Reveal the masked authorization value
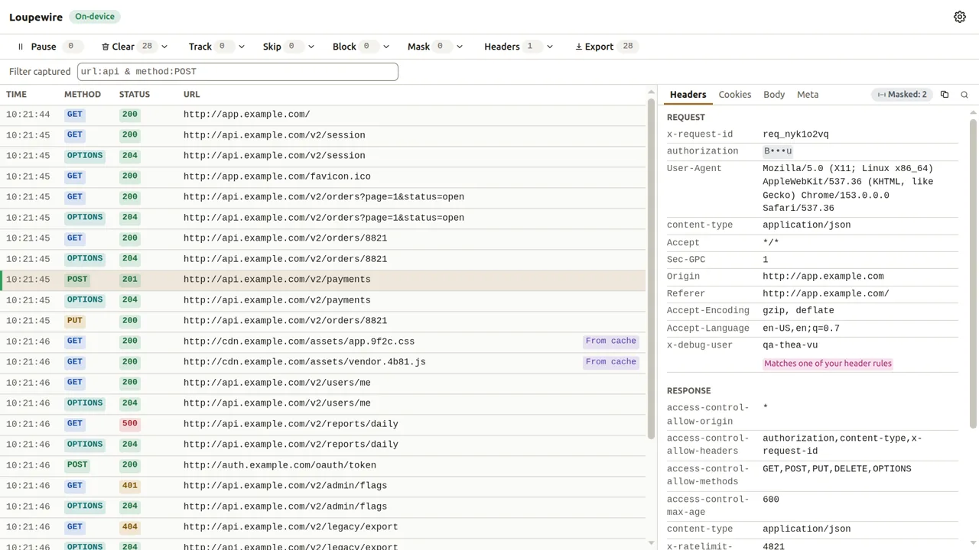979x550 pixels. point(778,151)
